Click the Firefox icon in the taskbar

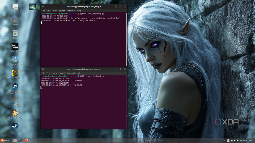(x=26, y=140)
